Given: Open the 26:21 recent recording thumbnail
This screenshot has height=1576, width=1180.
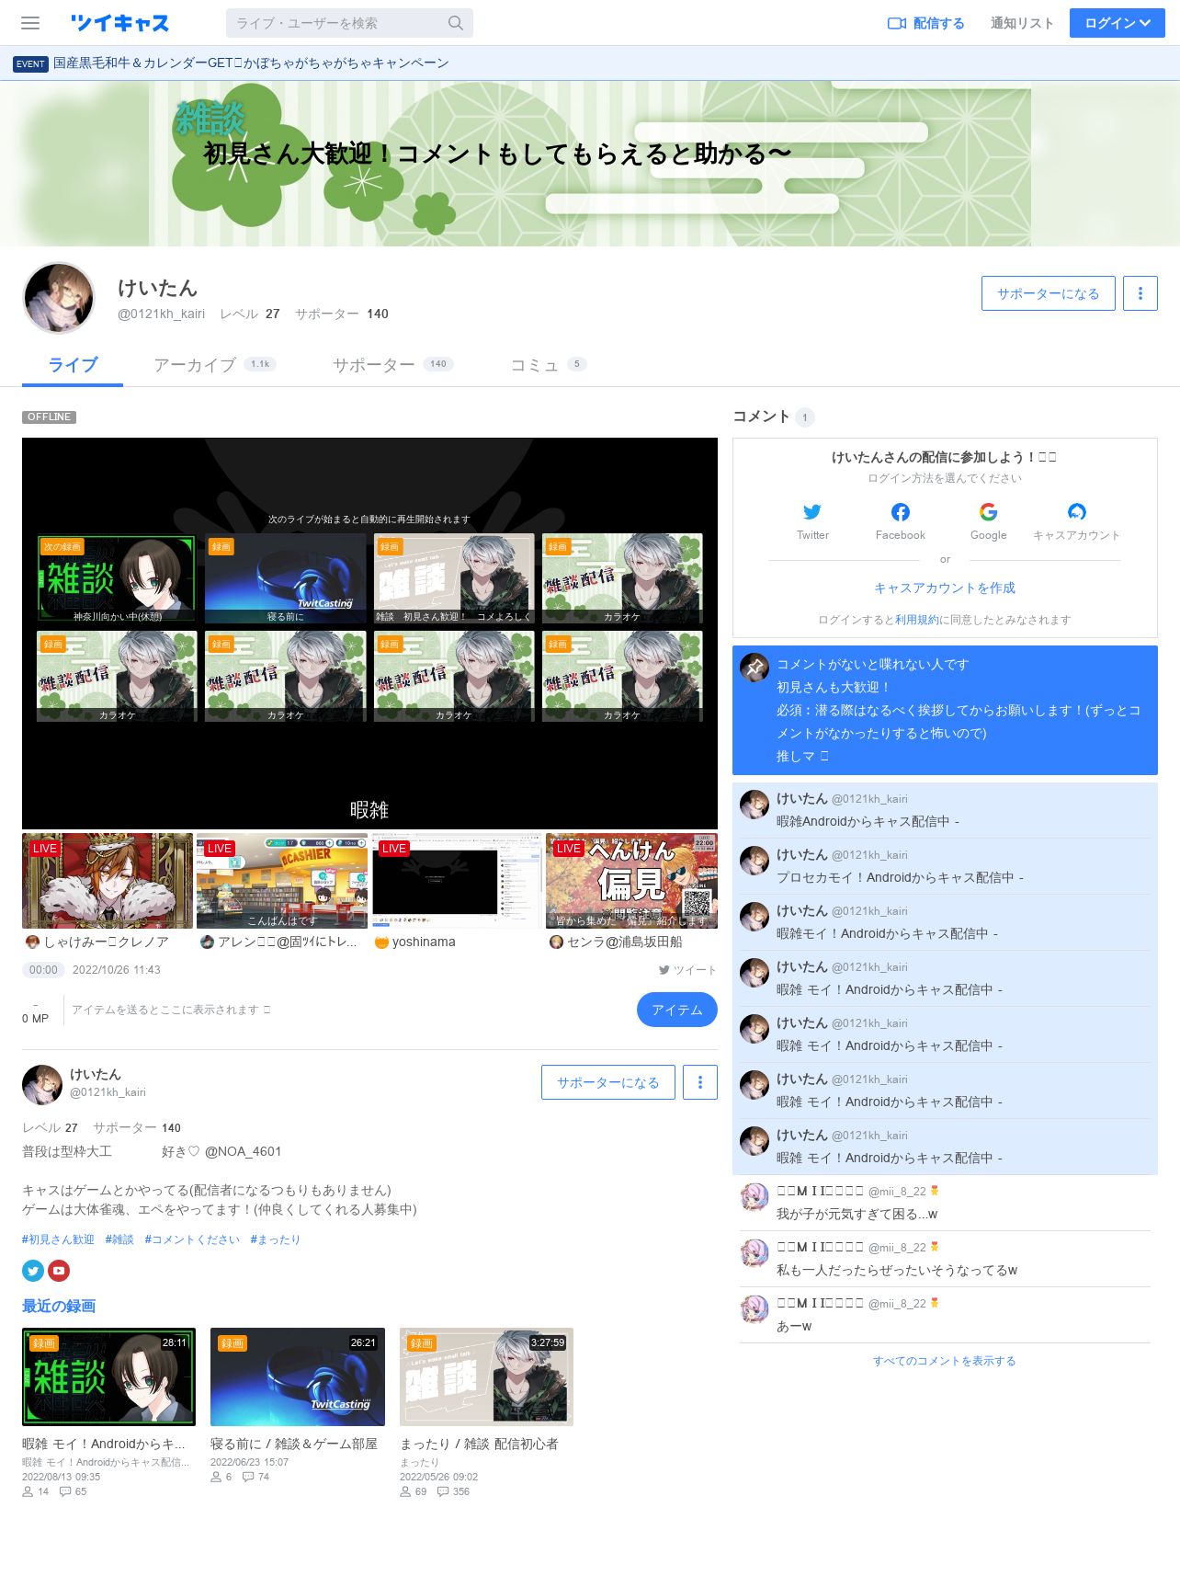Looking at the screenshot, I should point(298,1376).
